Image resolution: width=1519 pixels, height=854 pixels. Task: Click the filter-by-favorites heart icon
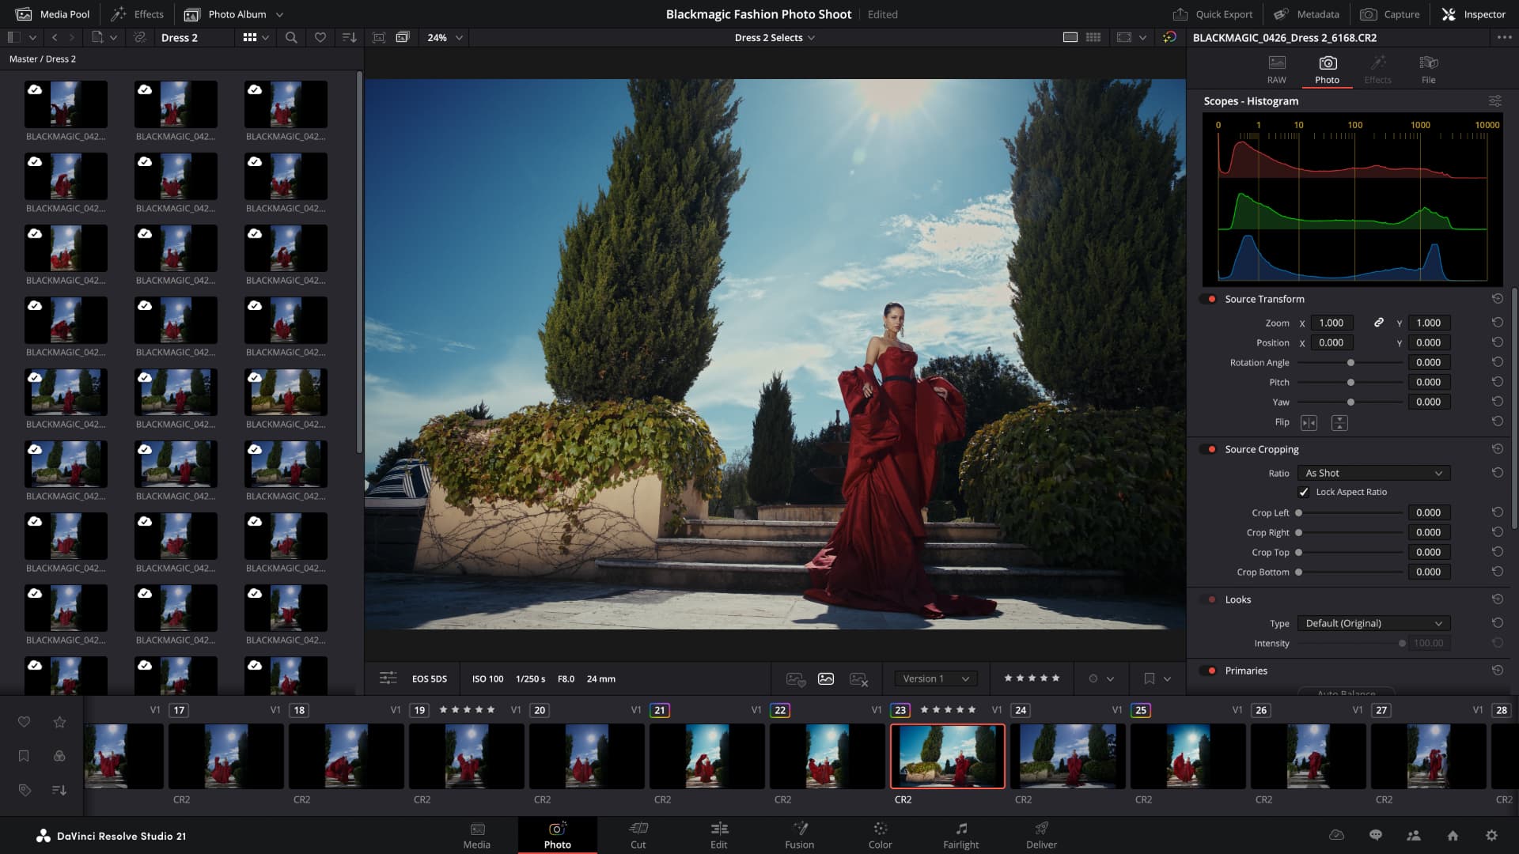[319, 37]
